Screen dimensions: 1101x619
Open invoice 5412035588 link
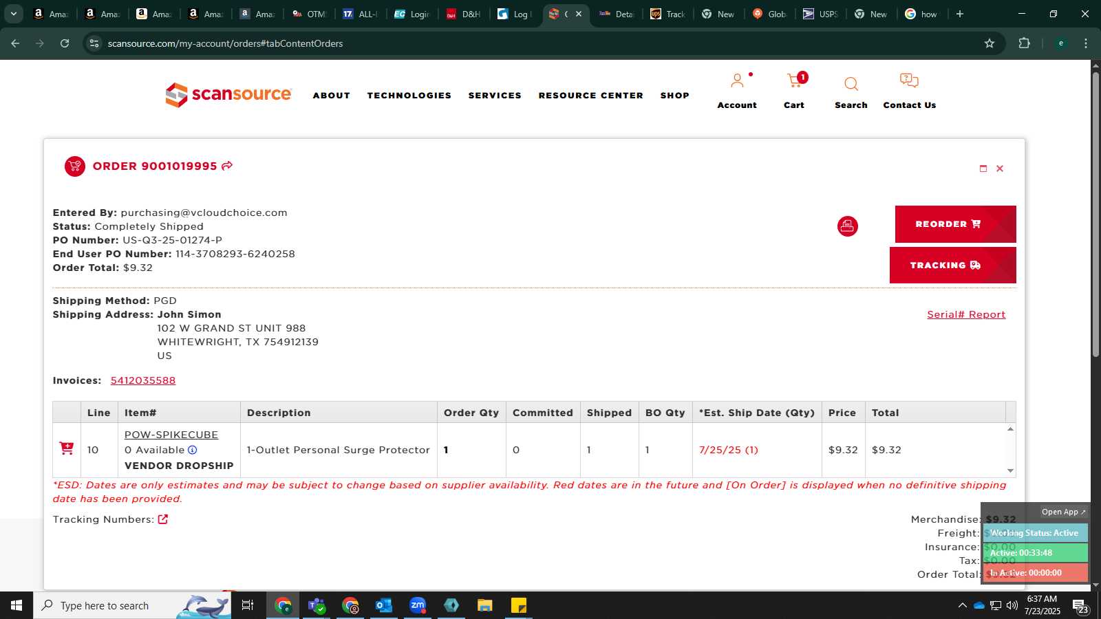coord(143,380)
